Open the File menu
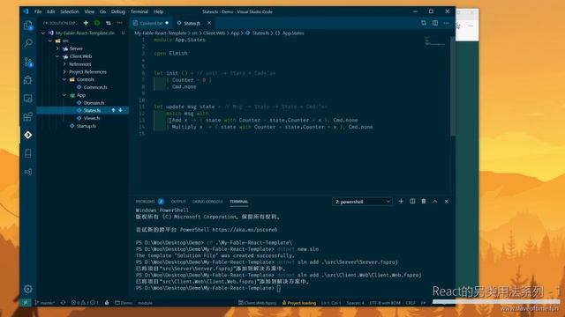 38,11
